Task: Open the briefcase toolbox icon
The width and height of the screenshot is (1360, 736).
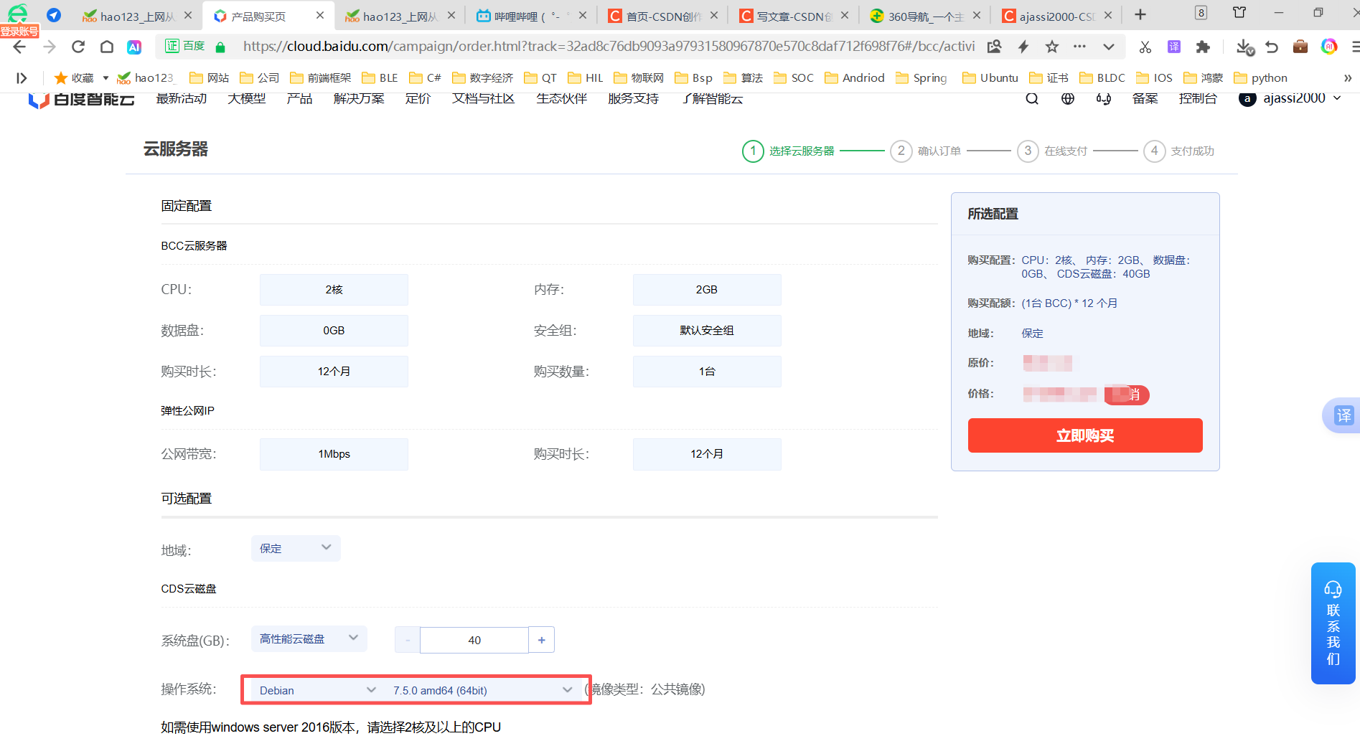Action: click(1300, 47)
